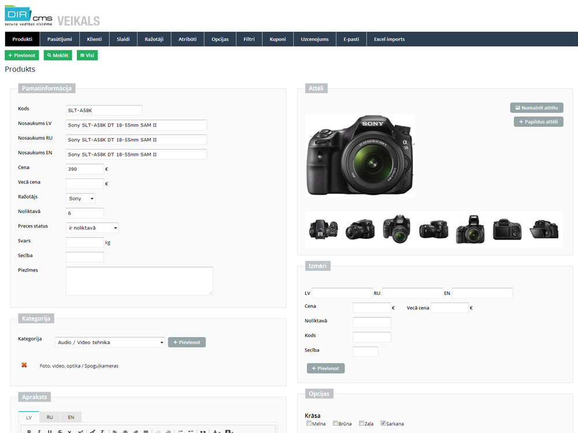
Task: Uncheck the Sarkana color option
Action: point(383,423)
